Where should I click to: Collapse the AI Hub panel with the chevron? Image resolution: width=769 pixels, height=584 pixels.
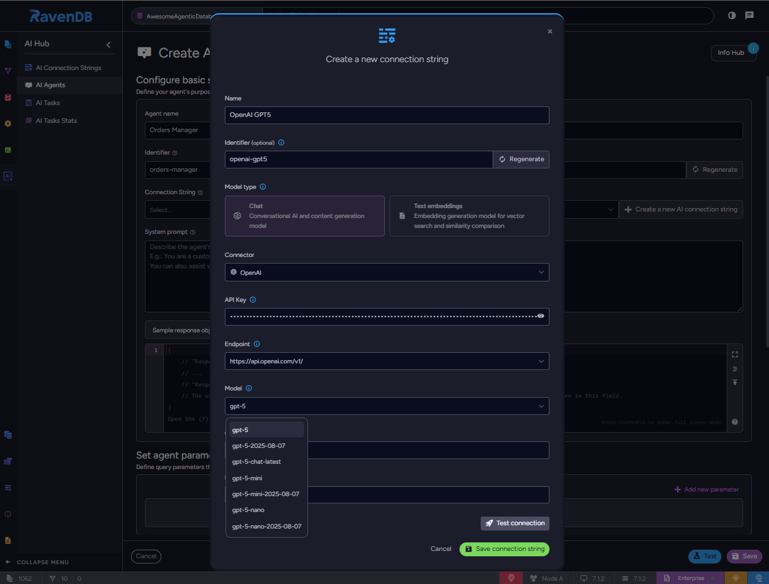(x=108, y=44)
